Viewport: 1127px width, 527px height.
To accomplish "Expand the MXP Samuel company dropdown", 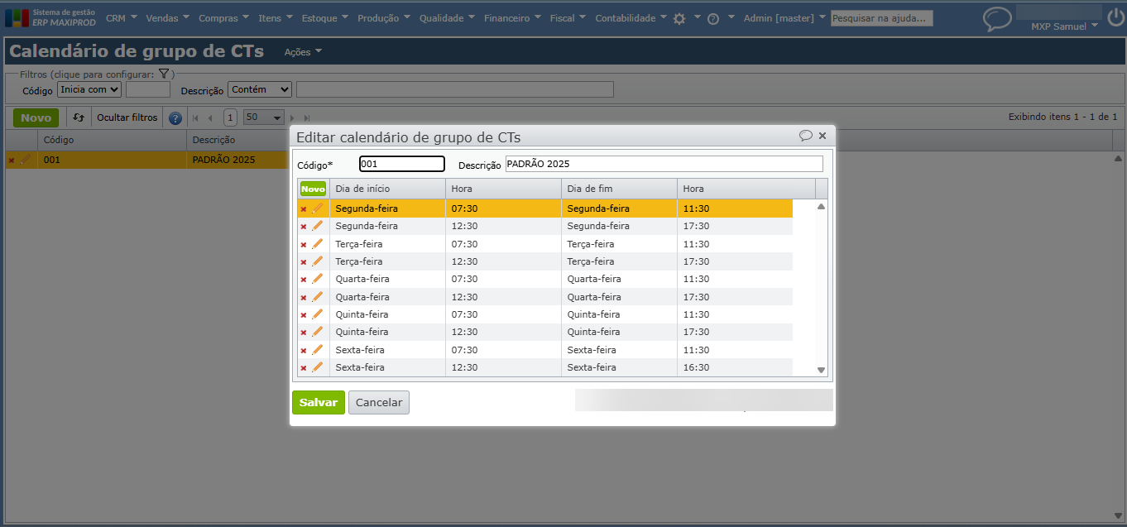I will tap(1064, 26).
